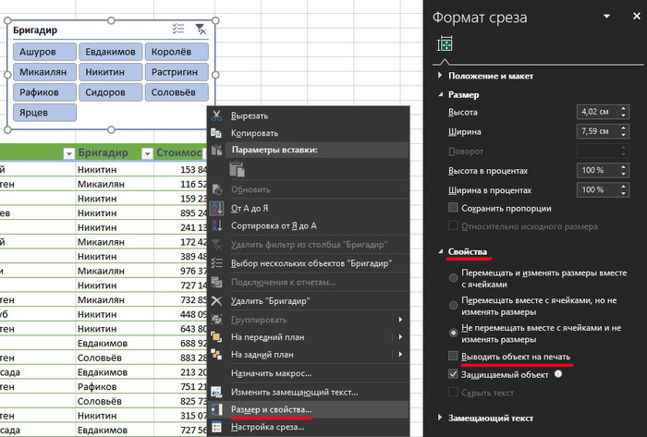The width and height of the screenshot is (647, 437).
Task: Open На передний план submenu arrow
Action: [x=400, y=337]
